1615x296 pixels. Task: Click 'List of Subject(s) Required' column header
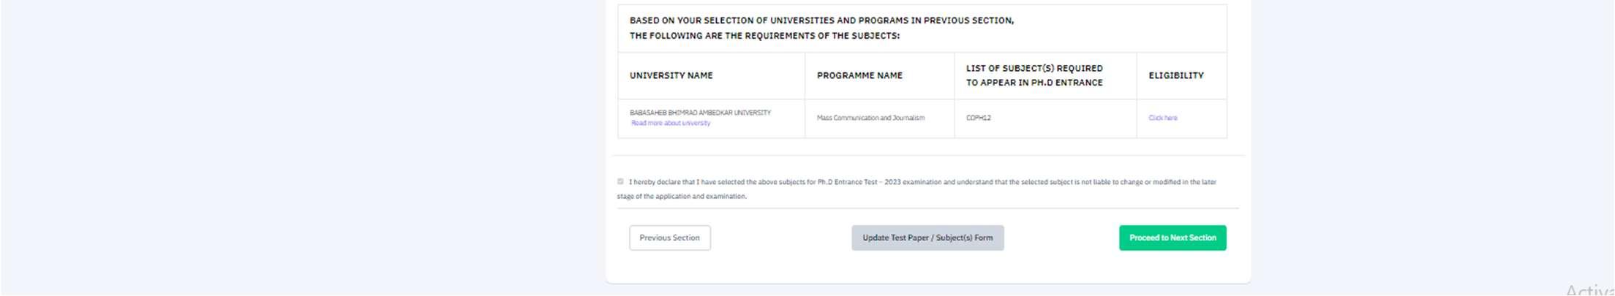tap(1034, 68)
